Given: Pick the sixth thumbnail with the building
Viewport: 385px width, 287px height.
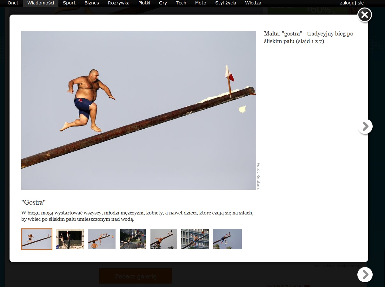Looking at the screenshot, I should coord(195,239).
